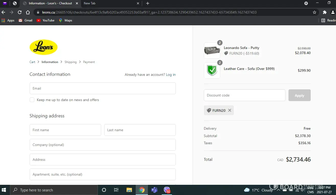
Task: Open Microsoft Teams from the taskbar
Action: [x=154, y=190]
